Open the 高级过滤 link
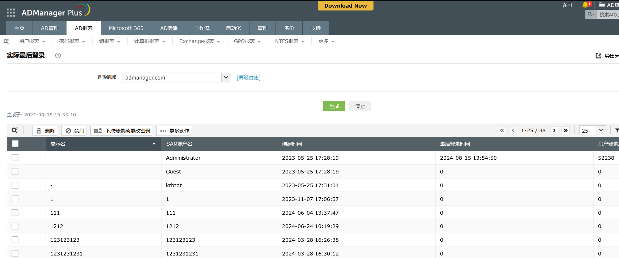The image size is (619, 258). [248, 78]
